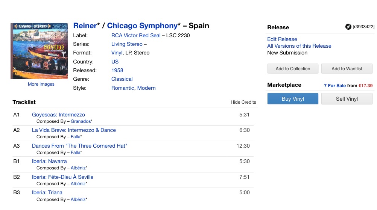
Task: Open composer Granados credit link
Action: 81,121
